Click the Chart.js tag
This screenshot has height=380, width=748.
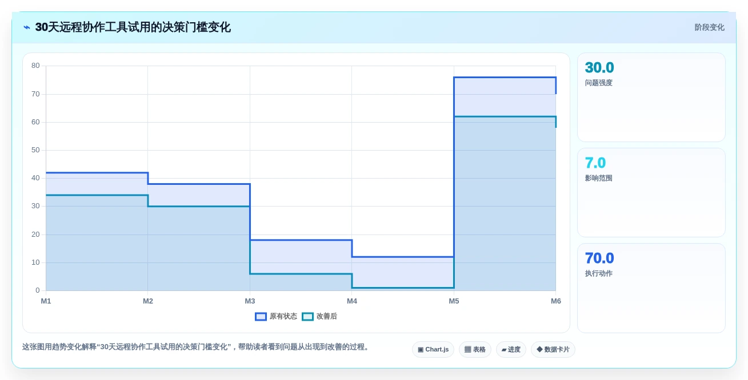(x=433, y=350)
